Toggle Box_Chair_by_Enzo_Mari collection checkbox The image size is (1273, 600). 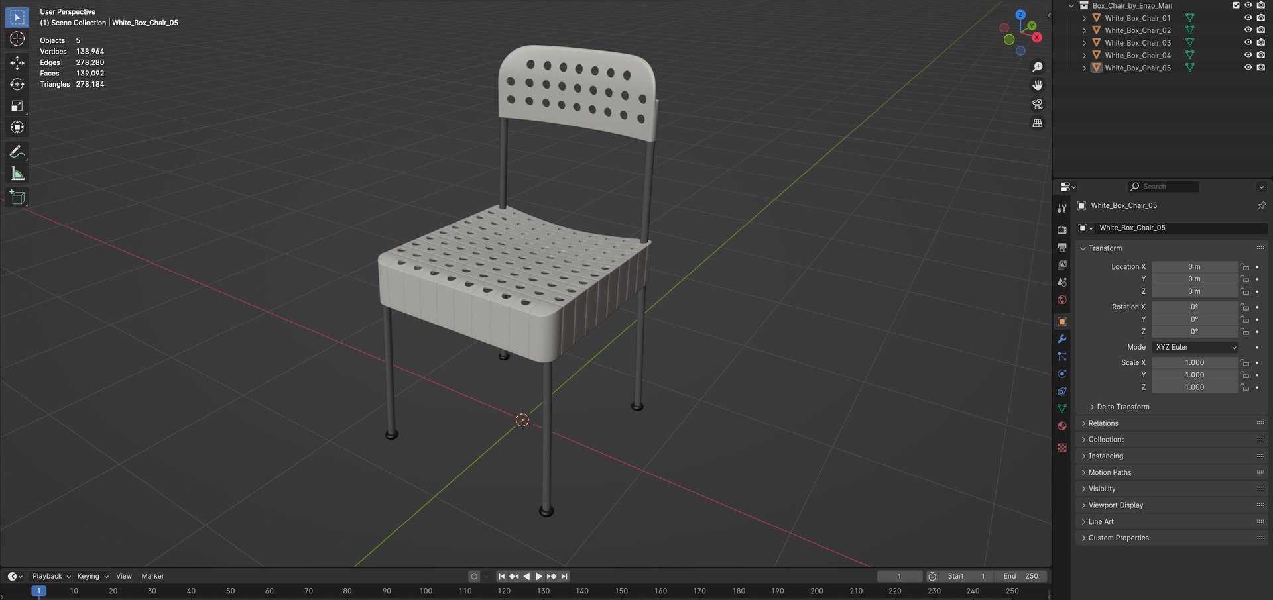click(1236, 5)
